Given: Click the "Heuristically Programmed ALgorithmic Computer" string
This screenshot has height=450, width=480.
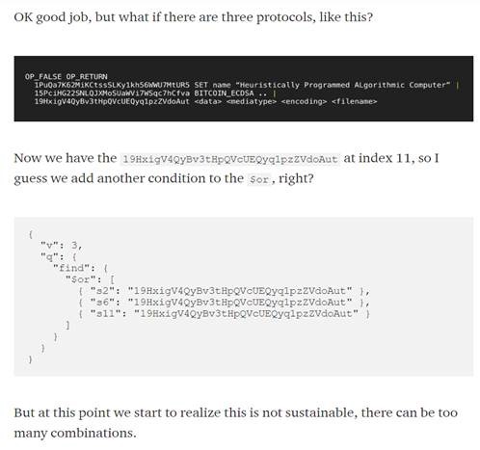Looking at the screenshot, I should click(342, 85).
